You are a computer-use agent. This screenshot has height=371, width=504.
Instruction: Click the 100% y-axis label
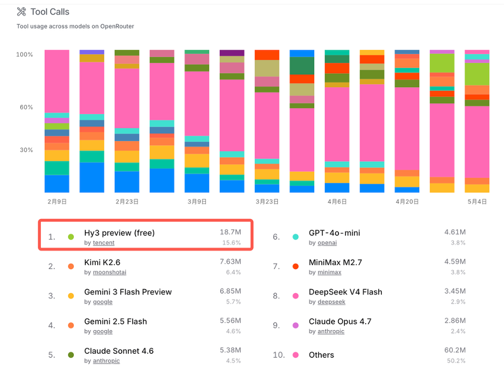click(x=24, y=55)
